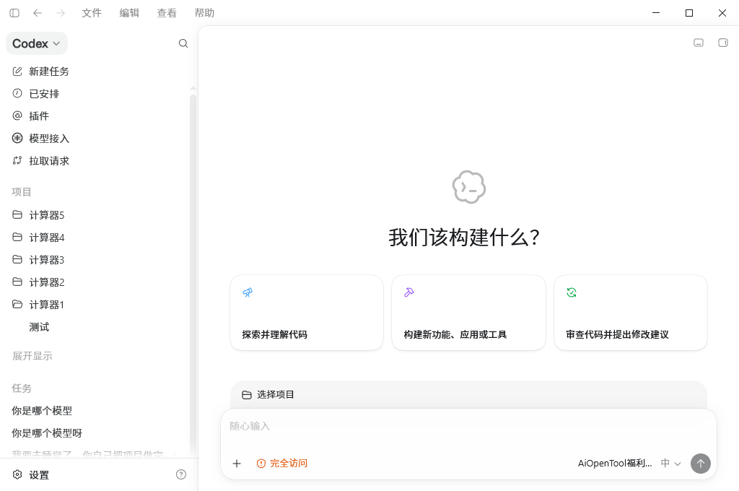739x491 pixels.
Task: Choose the 构建新功能、应用或工具 card
Action: click(x=468, y=313)
